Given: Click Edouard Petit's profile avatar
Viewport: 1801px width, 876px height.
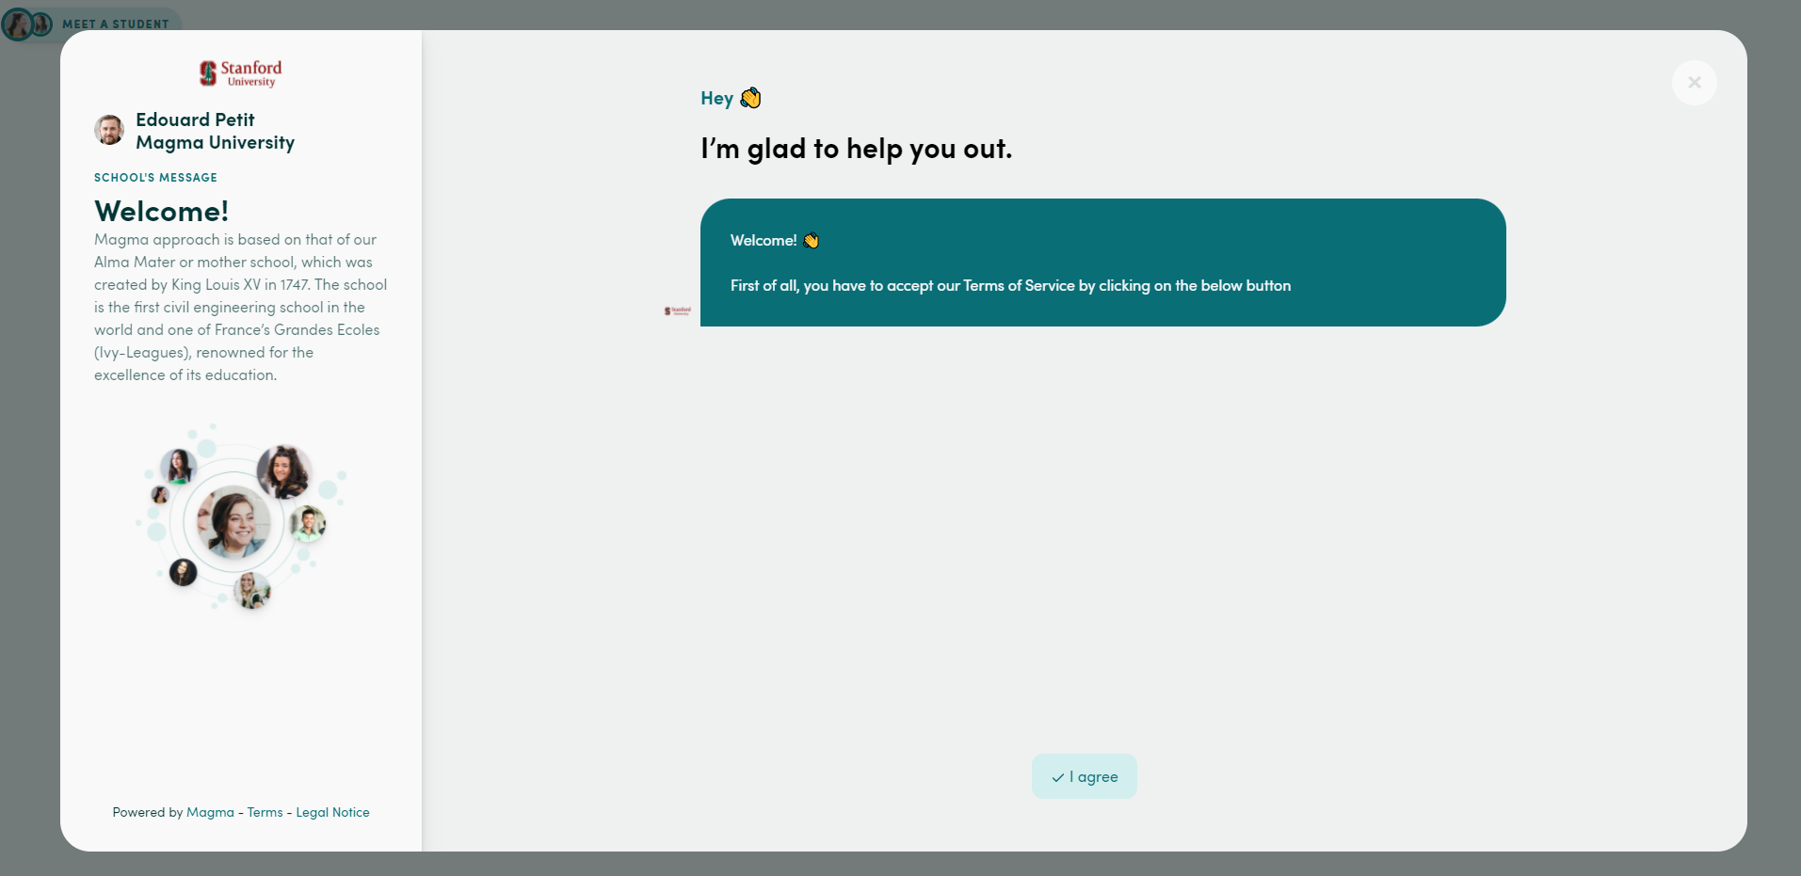Looking at the screenshot, I should pyautogui.click(x=109, y=131).
